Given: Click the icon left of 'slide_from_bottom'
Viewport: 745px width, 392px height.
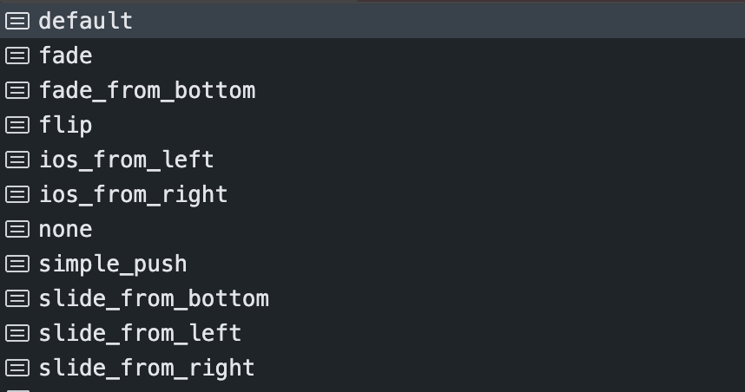Looking at the screenshot, I should (17, 298).
